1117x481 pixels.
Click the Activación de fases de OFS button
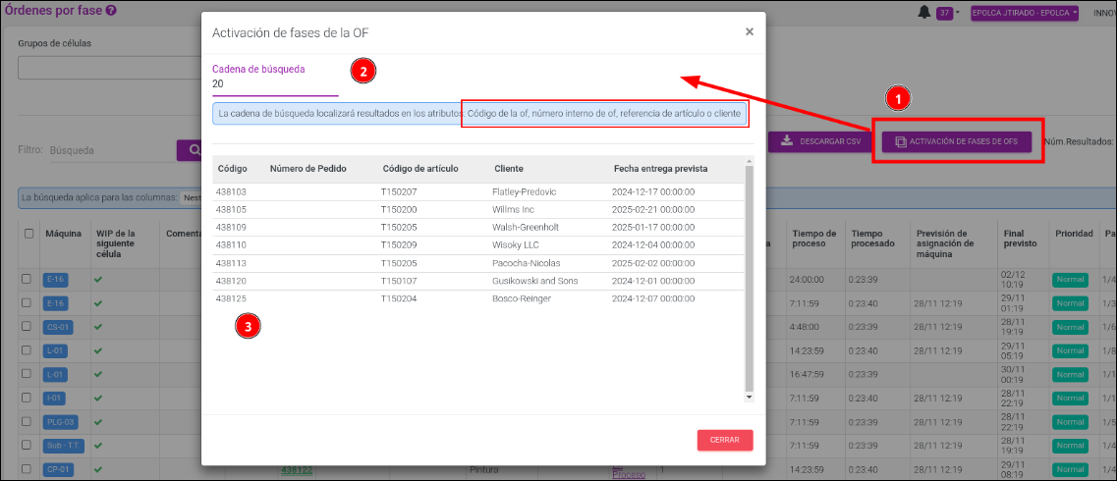click(958, 141)
